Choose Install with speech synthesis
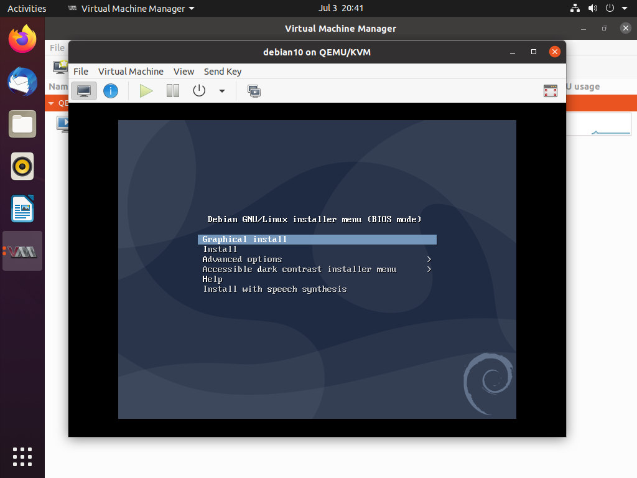Viewport: 637px width, 478px height. click(x=274, y=289)
